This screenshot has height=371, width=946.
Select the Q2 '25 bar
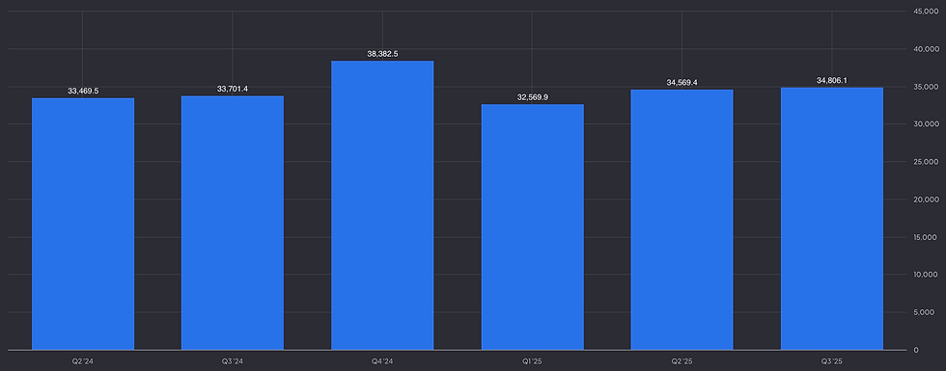click(682, 220)
